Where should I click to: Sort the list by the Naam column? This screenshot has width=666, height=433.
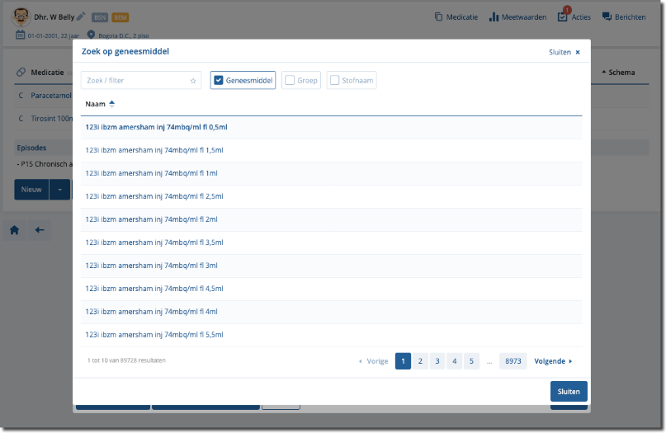[100, 104]
